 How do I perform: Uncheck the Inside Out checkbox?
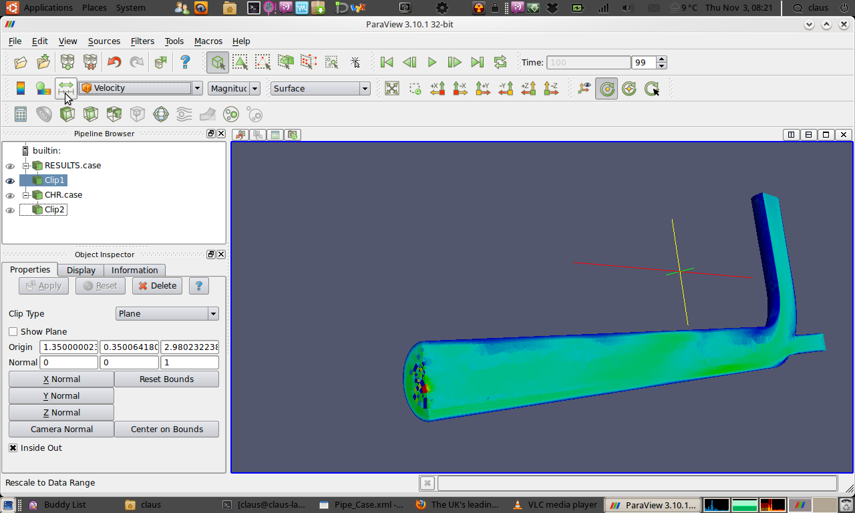point(13,448)
